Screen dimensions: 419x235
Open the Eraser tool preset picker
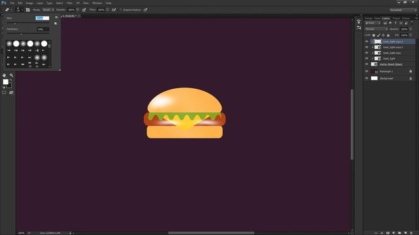pos(8,10)
